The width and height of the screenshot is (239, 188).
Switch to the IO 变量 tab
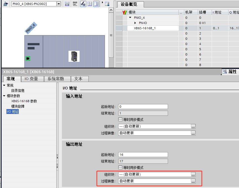(x=31, y=79)
